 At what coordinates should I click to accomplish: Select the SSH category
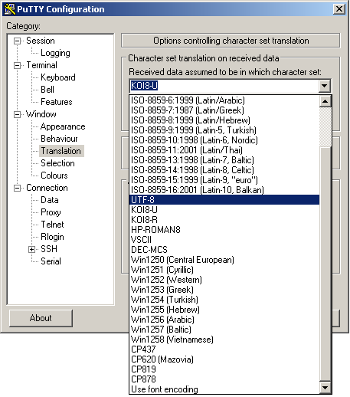click(x=49, y=249)
